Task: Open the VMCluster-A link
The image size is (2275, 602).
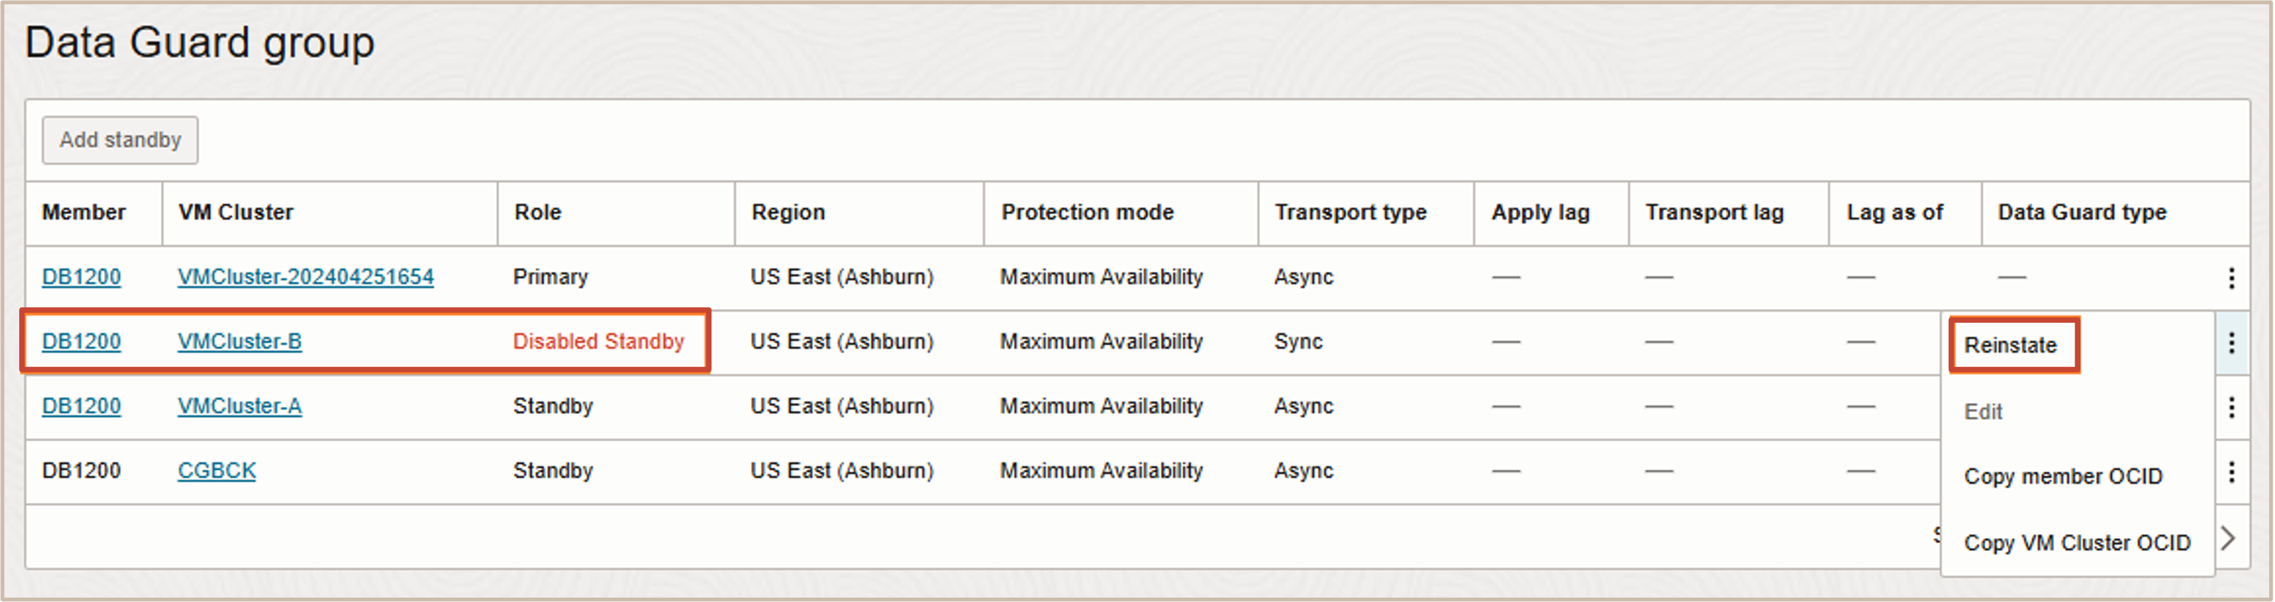Action: click(239, 406)
